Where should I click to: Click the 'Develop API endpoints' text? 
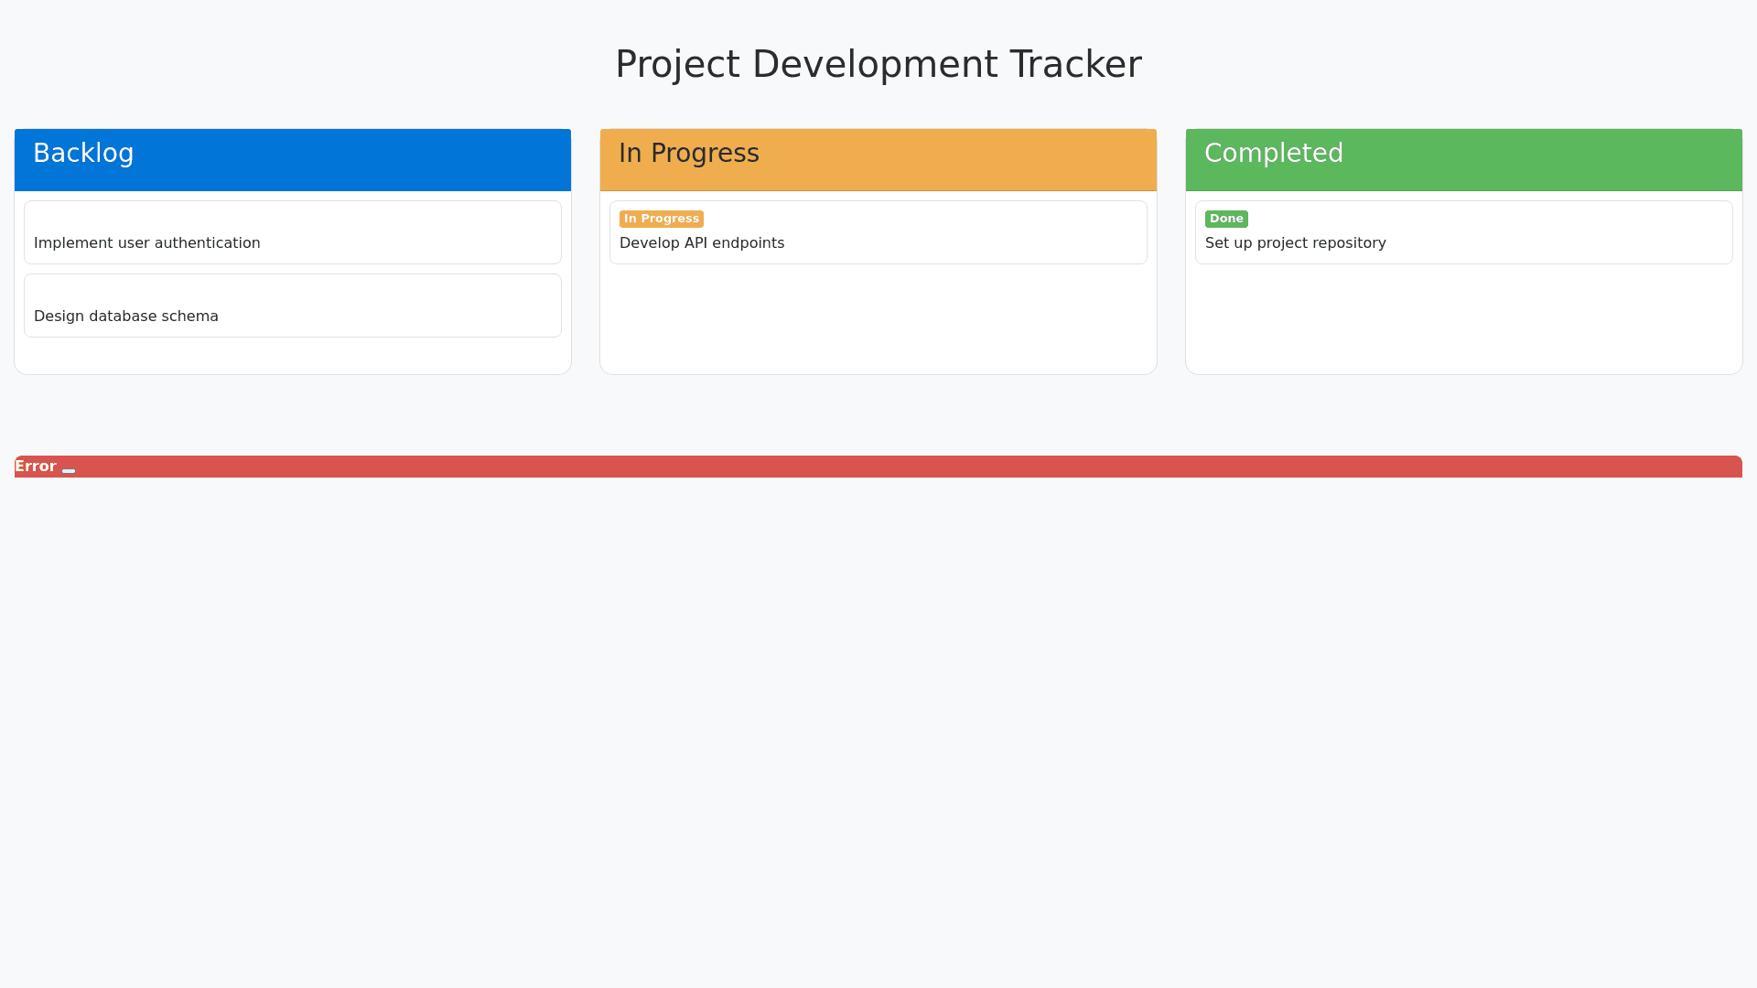point(702,243)
